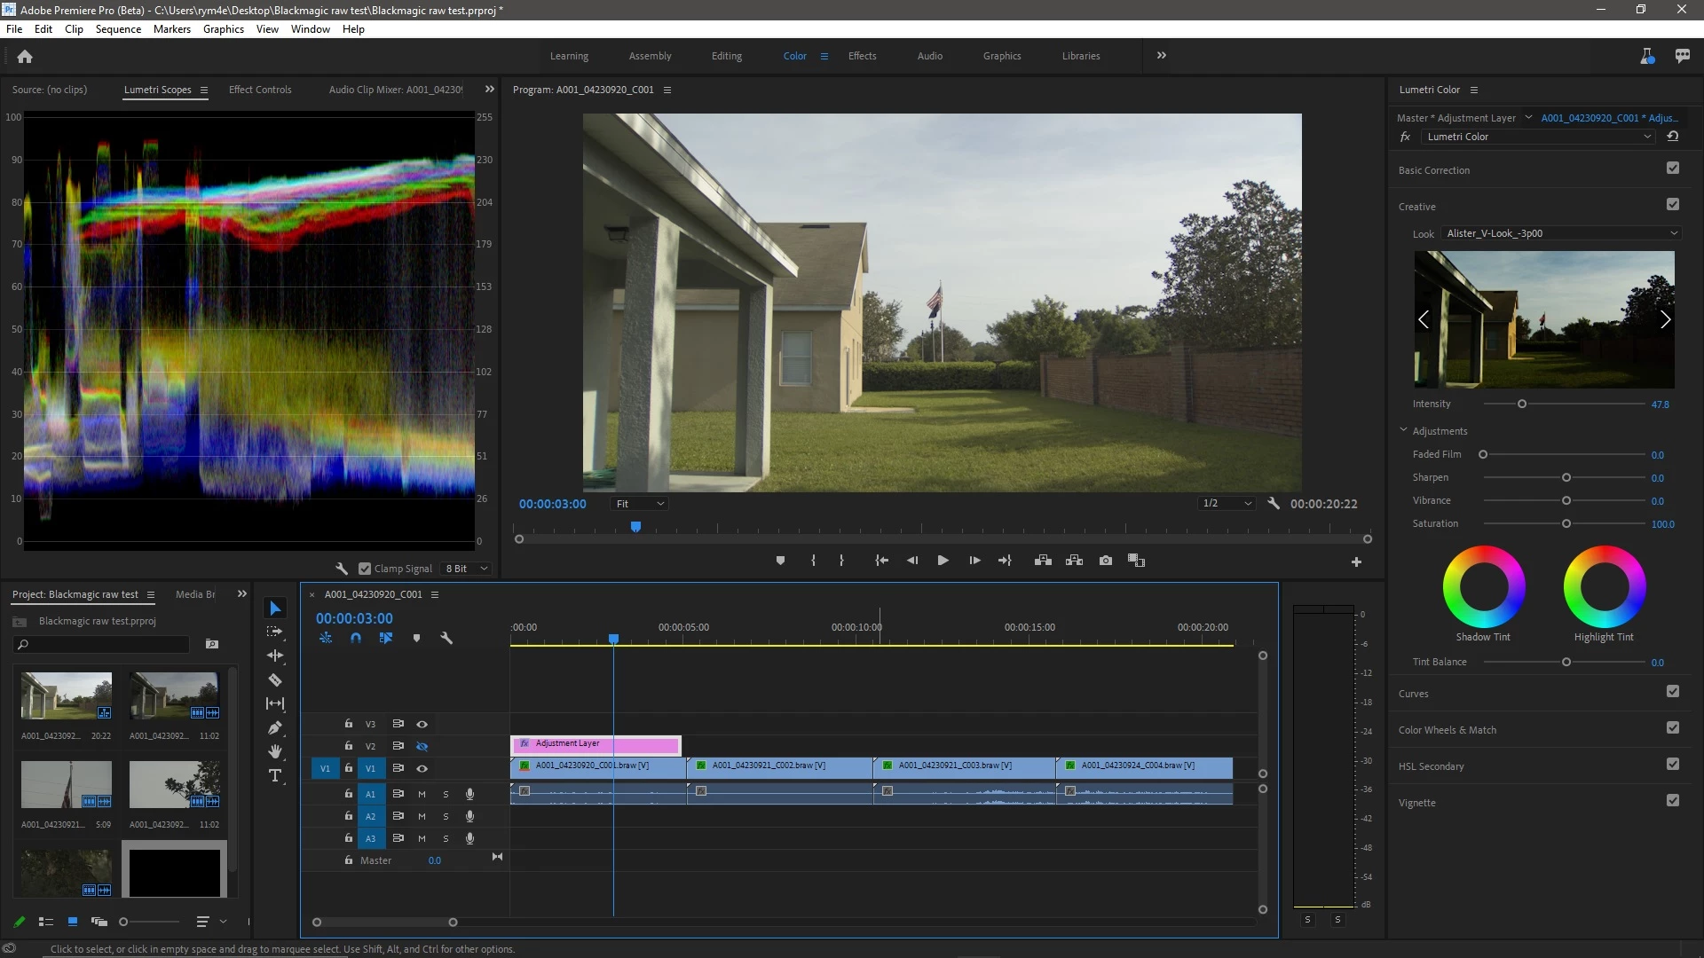
Task: Collapse the Adjustments section
Action: [x=1404, y=430]
